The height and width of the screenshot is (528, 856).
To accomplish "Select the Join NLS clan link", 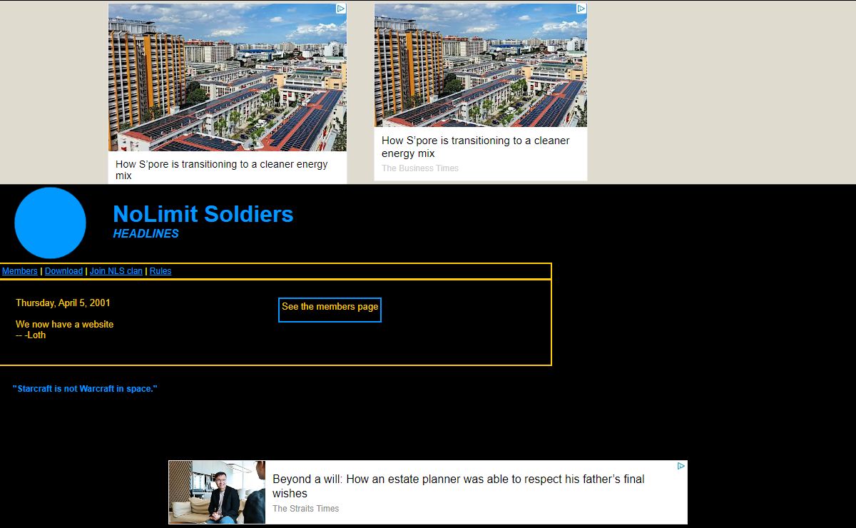I will point(116,271).
